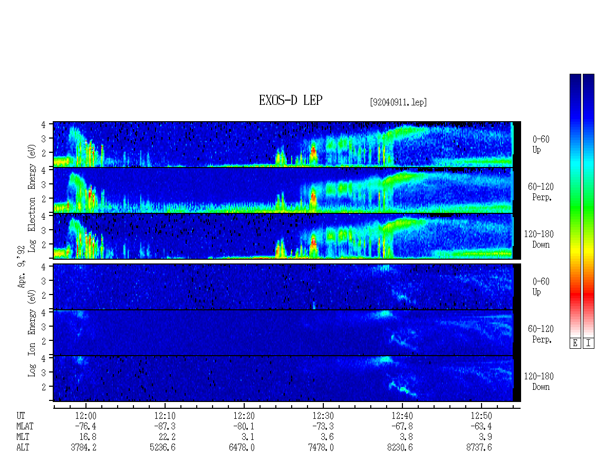Click the date label Apr. 9, '92
This screenshot has height=461, width=596.
pos(22,267)
